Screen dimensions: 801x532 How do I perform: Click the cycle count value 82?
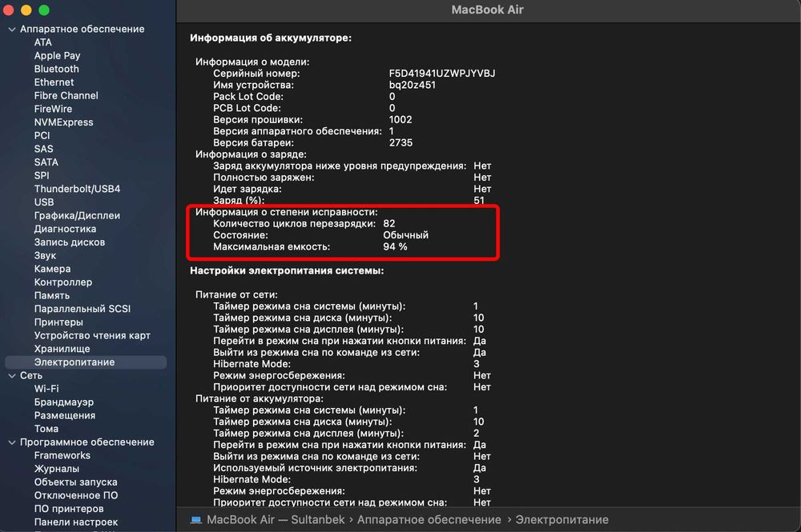388,224
